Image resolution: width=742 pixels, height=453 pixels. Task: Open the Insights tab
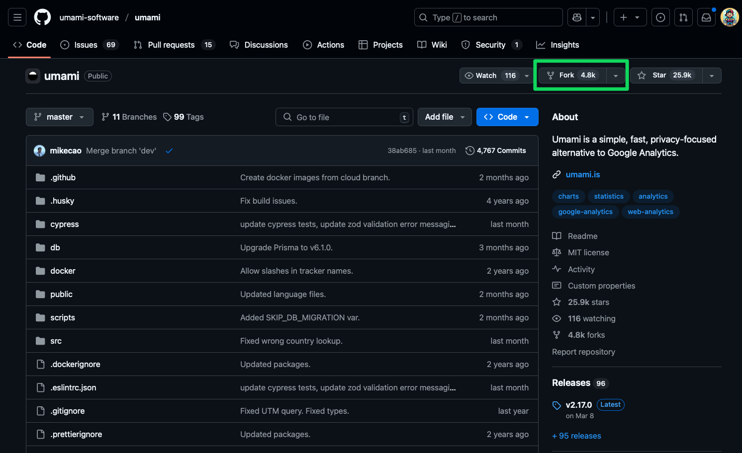(557, 45)
